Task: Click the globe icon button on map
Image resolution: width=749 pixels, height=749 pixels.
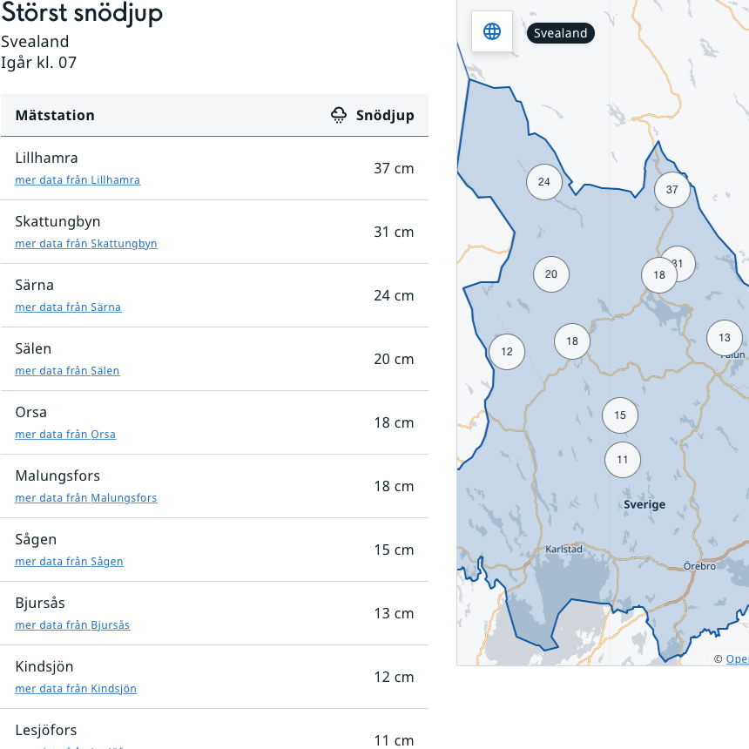Action: coord(492,32)
